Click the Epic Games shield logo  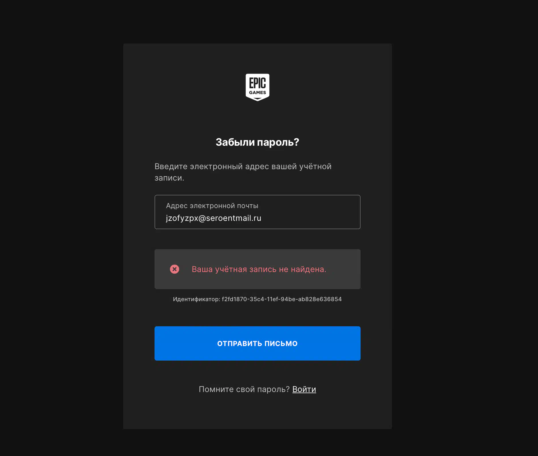[x=257, y=87]
